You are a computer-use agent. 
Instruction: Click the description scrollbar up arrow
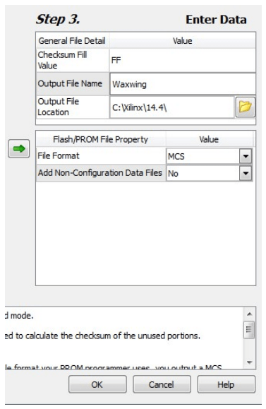pos(250,314)
